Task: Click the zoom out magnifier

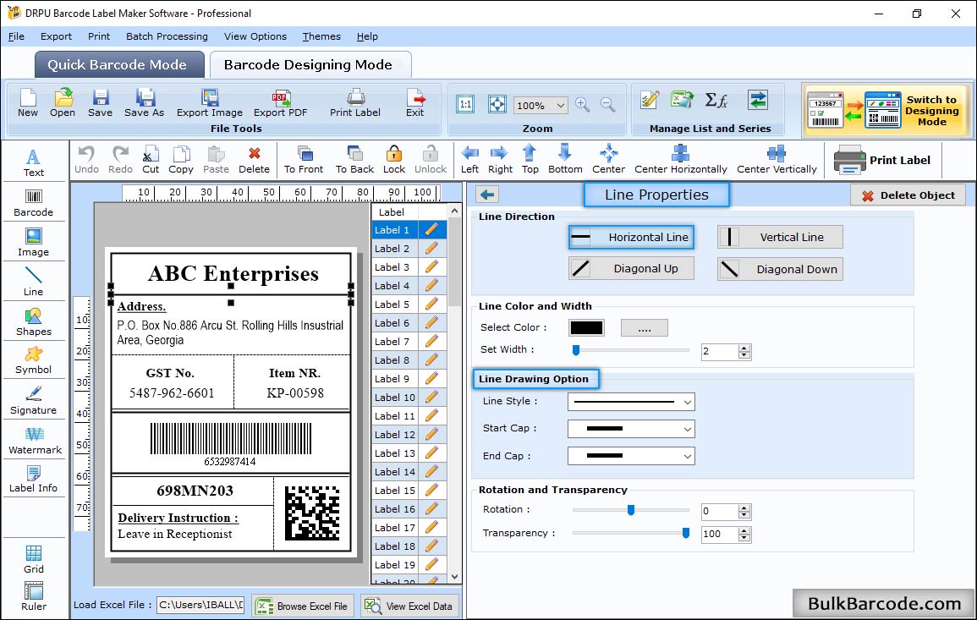Action: [608, 104]
